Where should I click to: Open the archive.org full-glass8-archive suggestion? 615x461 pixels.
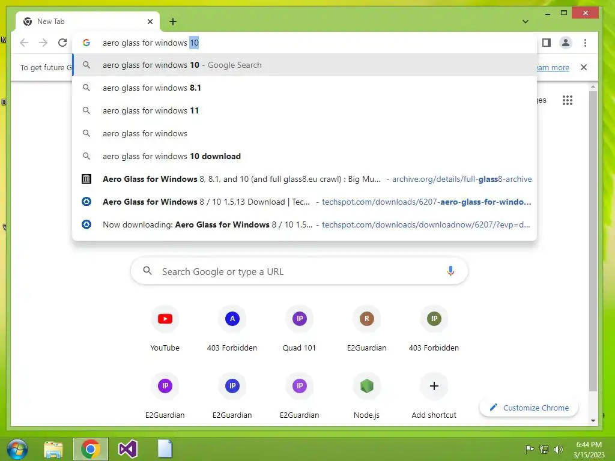(x=304, y=179)
